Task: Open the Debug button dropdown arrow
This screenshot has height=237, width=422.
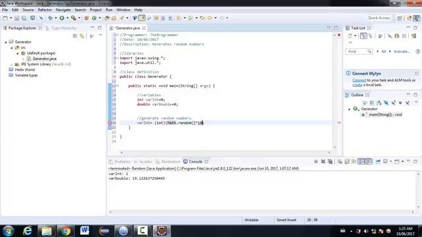Action: pyautogui.click(x=55, y=18)
